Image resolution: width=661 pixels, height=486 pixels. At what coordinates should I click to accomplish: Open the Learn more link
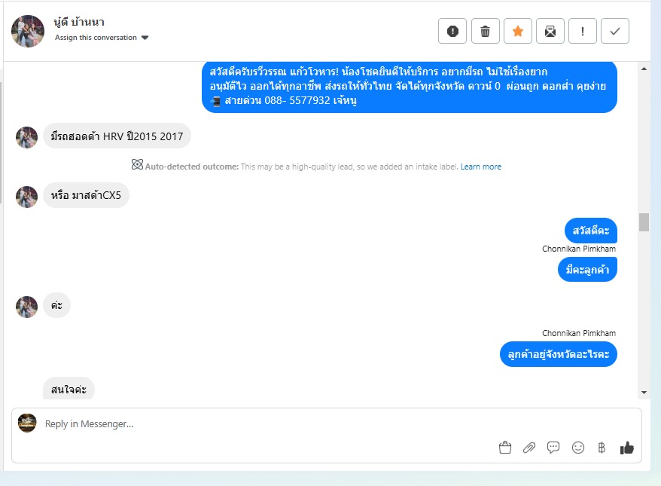click(480, 167)
